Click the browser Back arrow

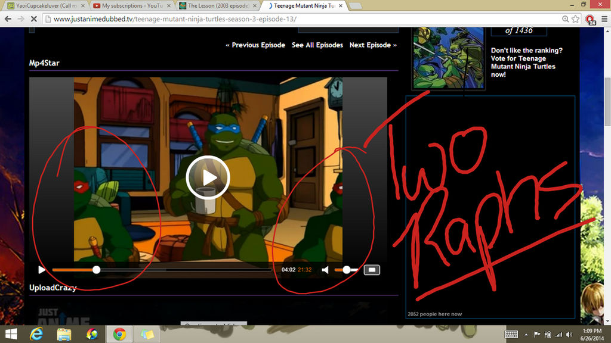(8, 19)
